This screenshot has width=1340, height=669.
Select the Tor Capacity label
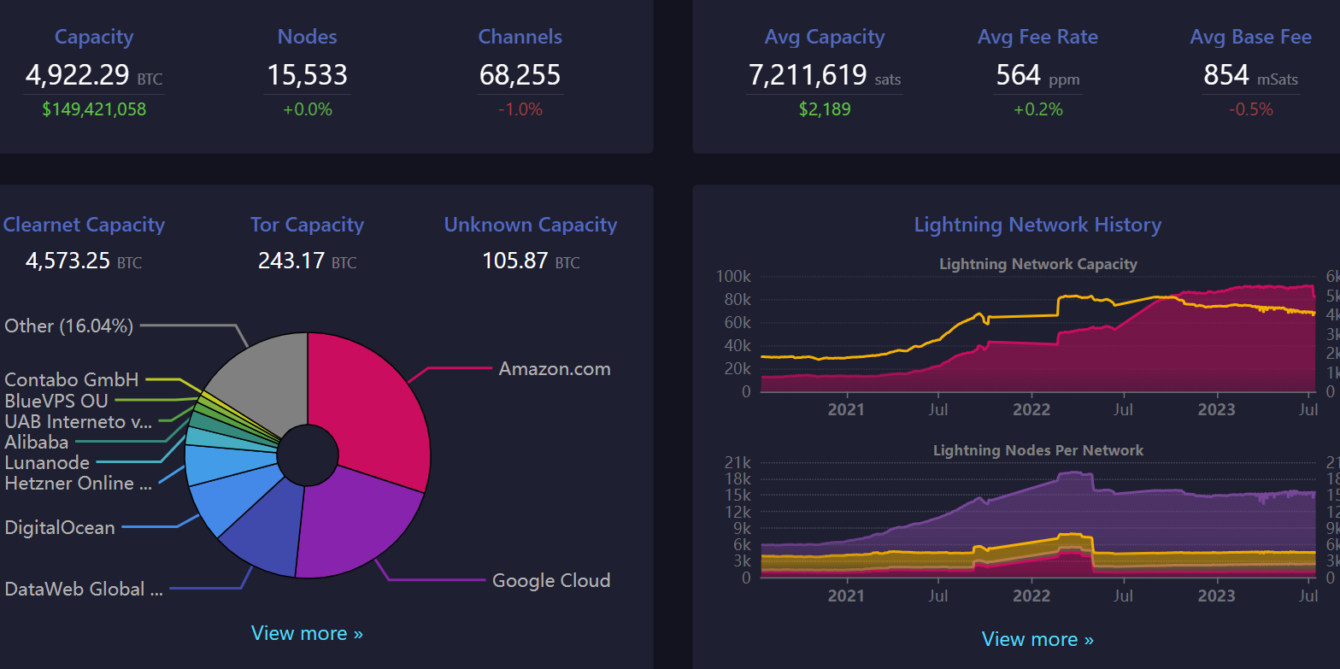[307, 225]
